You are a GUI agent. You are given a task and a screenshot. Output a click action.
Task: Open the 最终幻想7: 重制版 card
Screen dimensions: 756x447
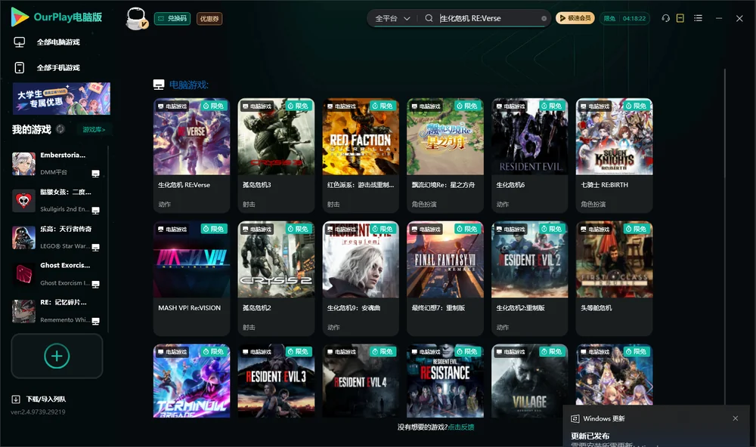click(445, 279)
